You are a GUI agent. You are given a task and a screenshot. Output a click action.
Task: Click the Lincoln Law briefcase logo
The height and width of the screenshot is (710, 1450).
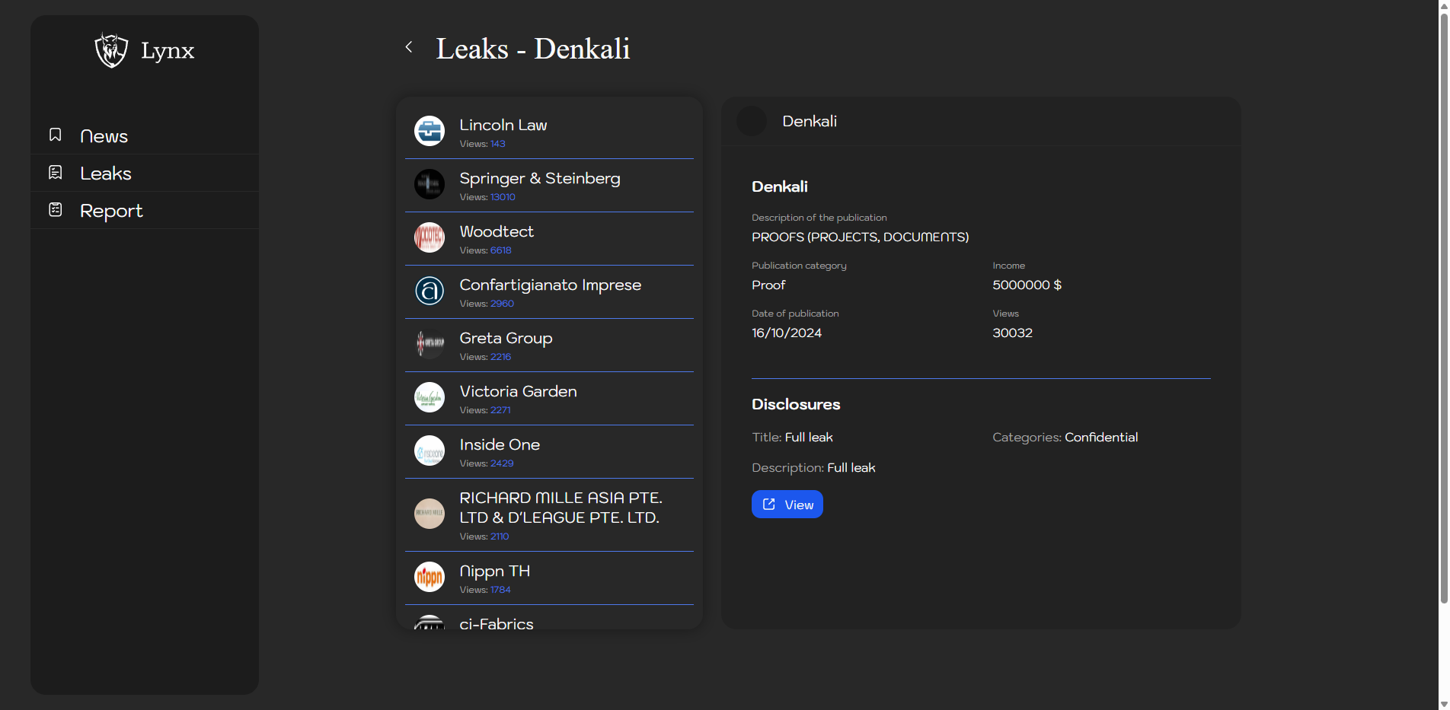coord(430,131)
